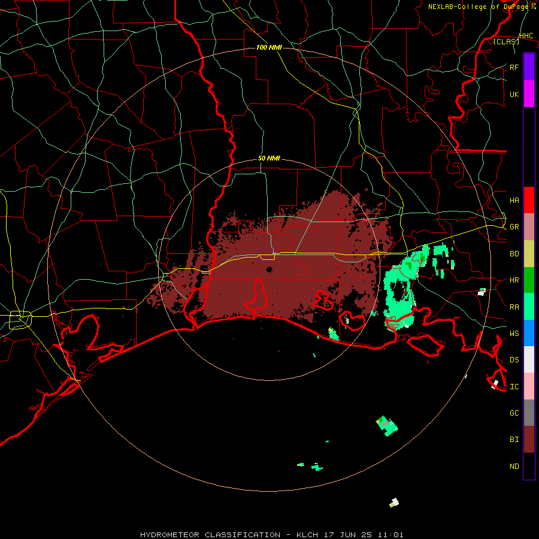Click the DS white legend swatch
This screenshot has width=539, height=539.
pos(529,359)
